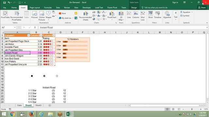
Task: Open the Shapes gallery
Action: coord(48,16)
